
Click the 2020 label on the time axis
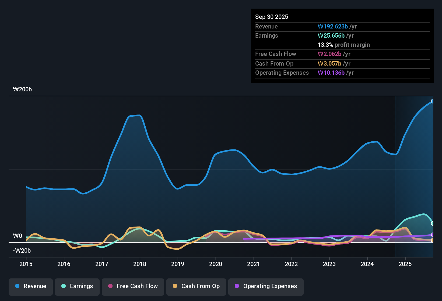tap(216, 264)
